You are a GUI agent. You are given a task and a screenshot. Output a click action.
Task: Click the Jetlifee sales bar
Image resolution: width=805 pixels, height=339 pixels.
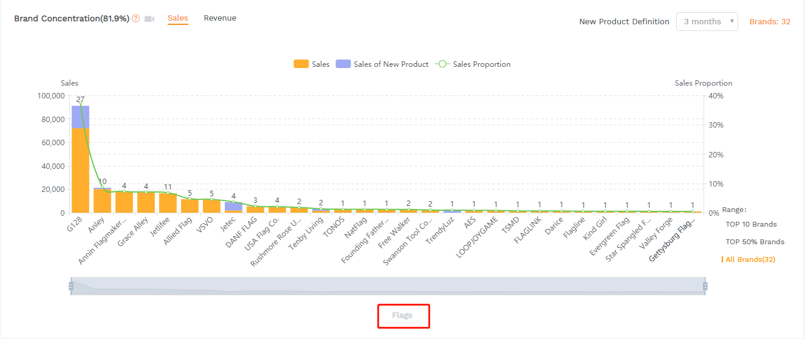click(168, 203)
